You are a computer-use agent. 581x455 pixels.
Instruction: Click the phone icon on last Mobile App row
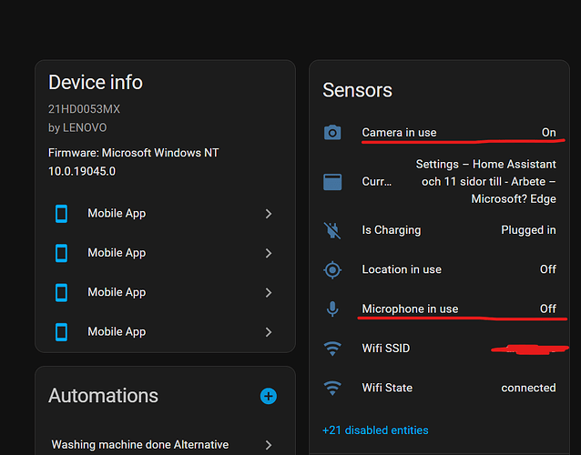click(62, 332)
